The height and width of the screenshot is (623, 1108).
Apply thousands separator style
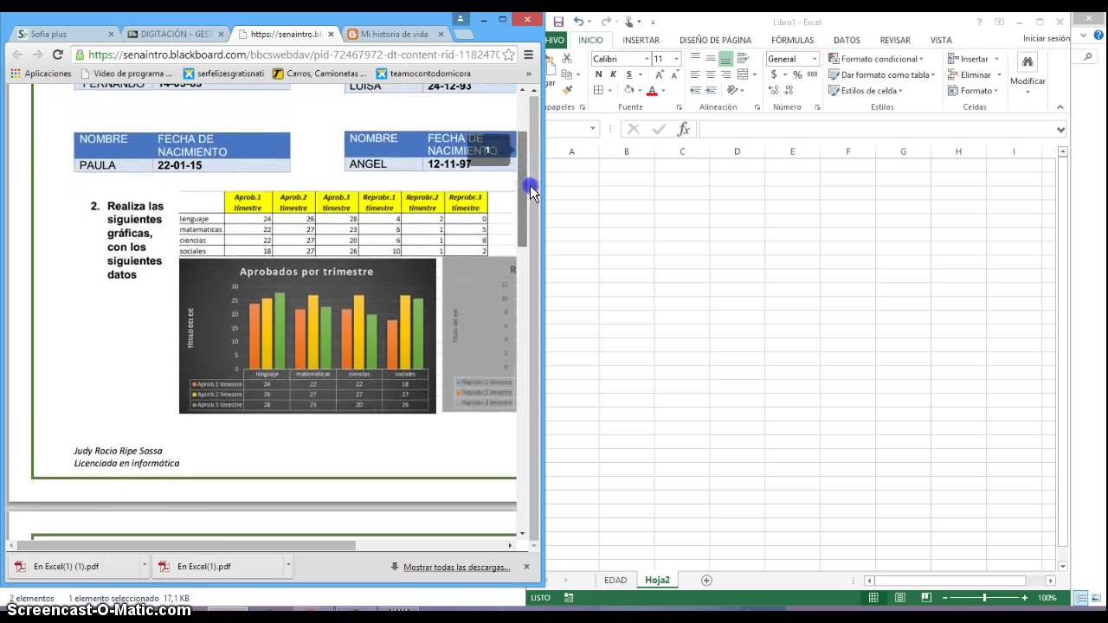tap(812, 74)
